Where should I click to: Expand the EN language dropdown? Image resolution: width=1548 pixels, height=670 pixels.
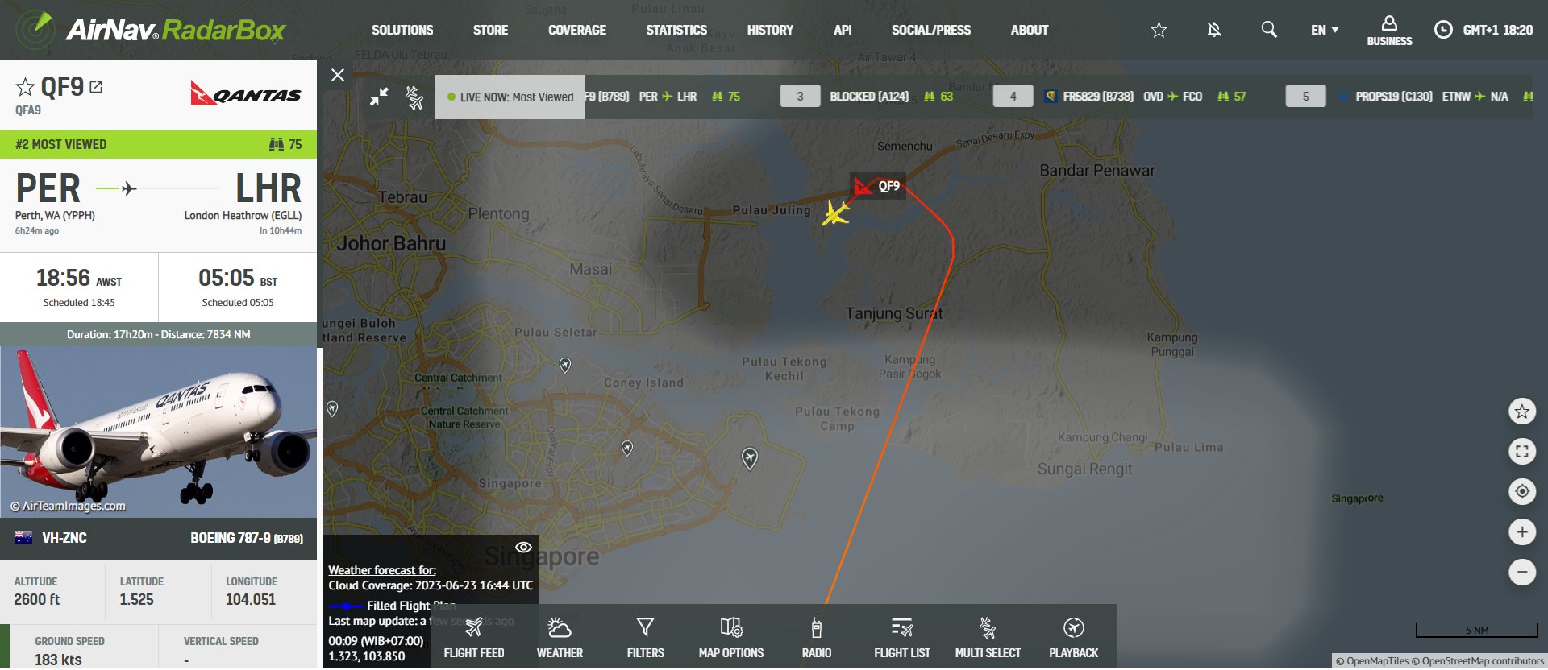(x=1325, y=30)
